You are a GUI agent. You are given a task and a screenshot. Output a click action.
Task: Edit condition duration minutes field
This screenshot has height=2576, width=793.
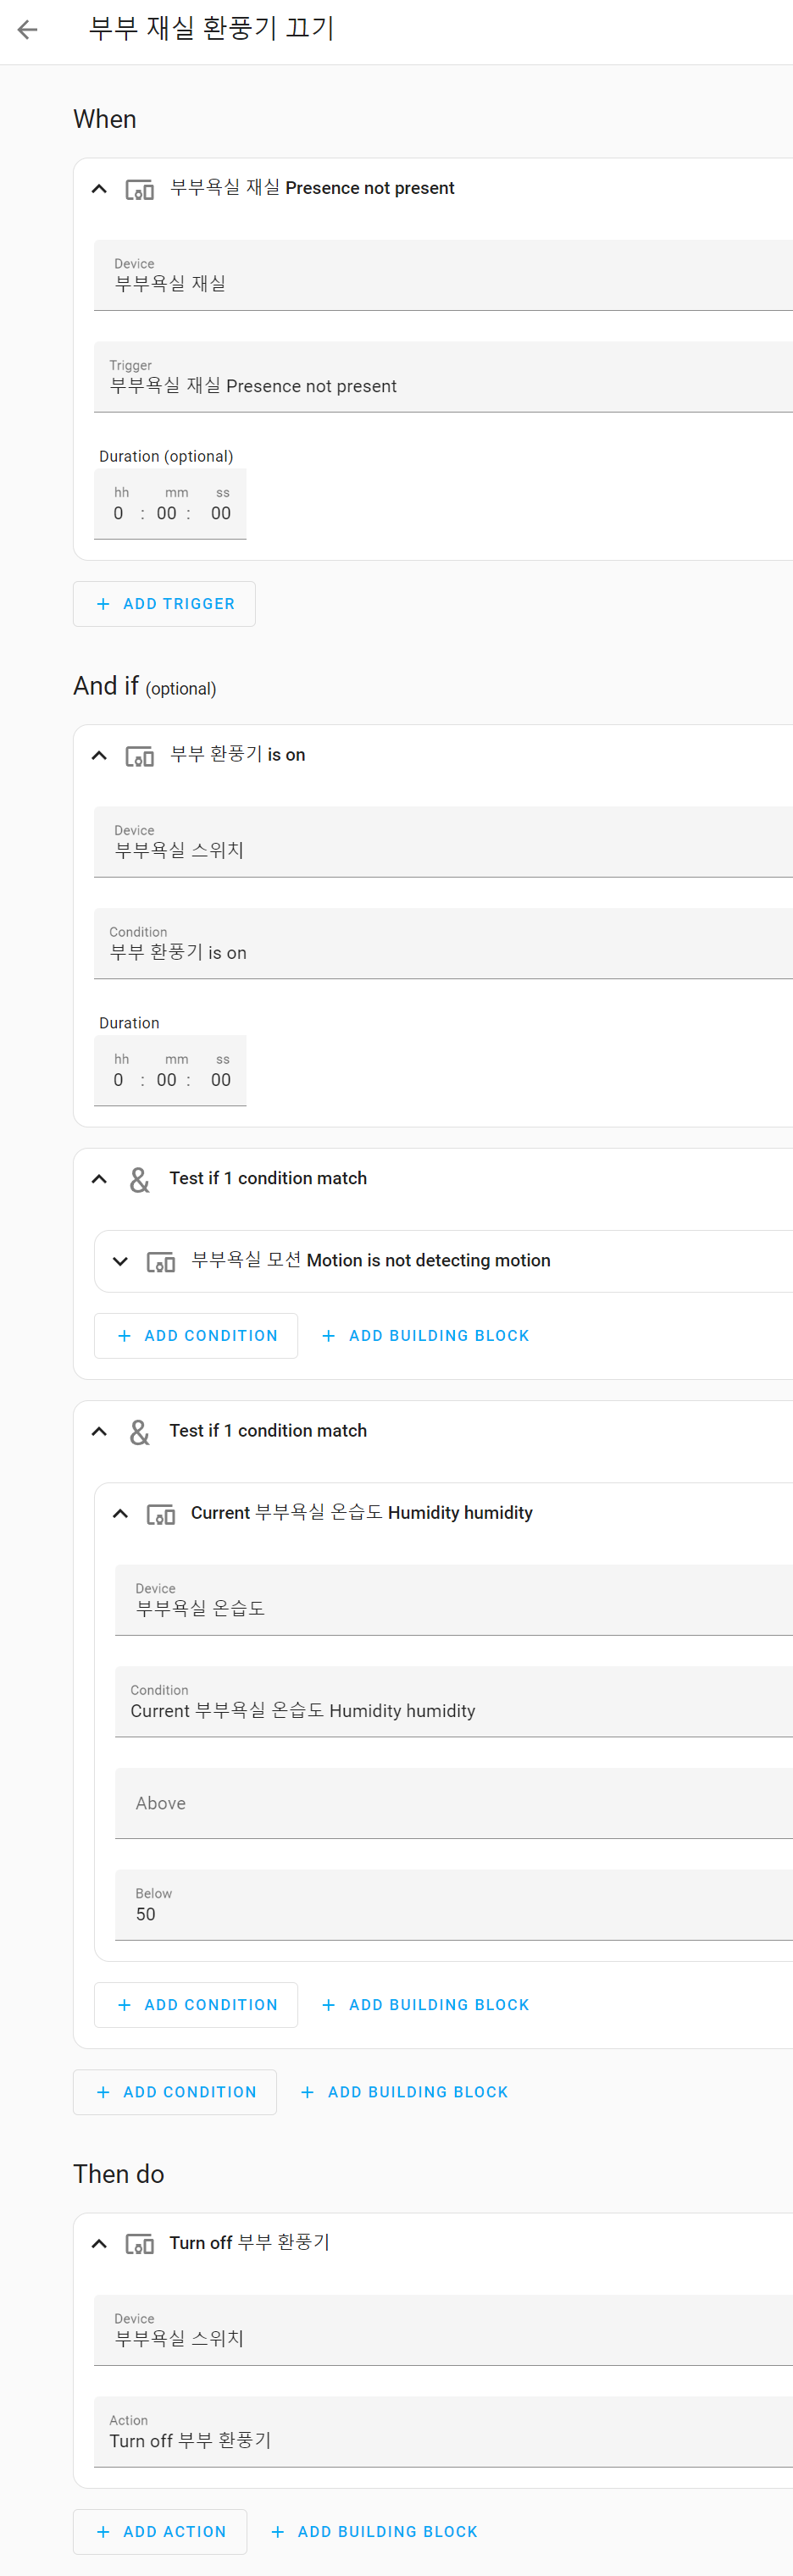coord(167,1080)
